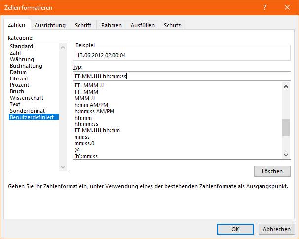Image resolution: width=299 pixels, height=239 pixels.
Task: Click format list scroll up arrow
Action: pyautogui.click(x=286, y=86)
